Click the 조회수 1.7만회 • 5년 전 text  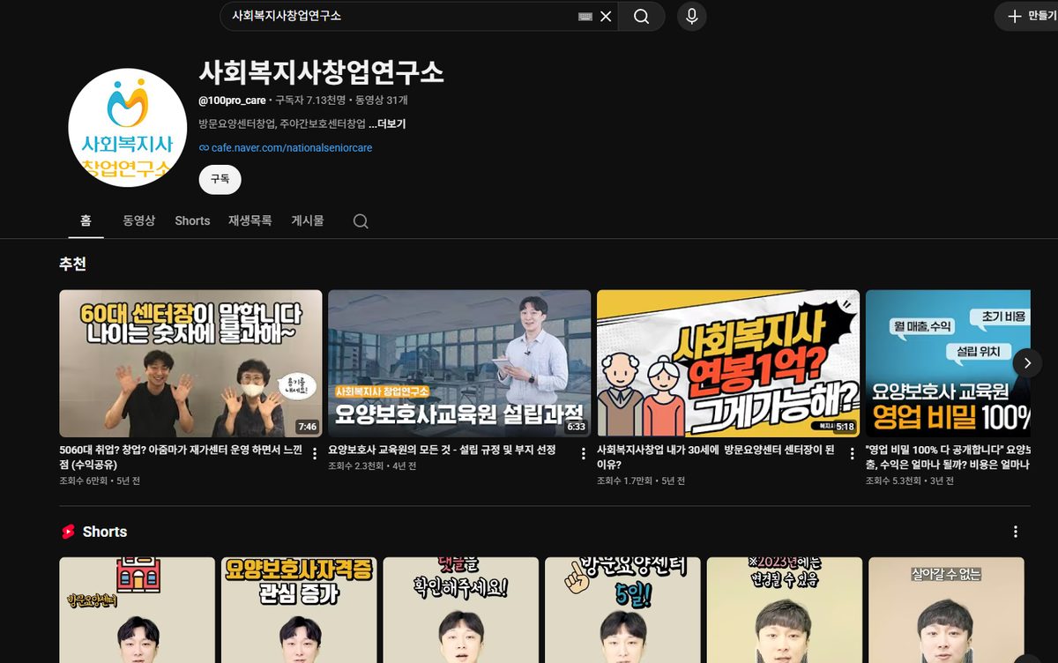click(640, 480)
